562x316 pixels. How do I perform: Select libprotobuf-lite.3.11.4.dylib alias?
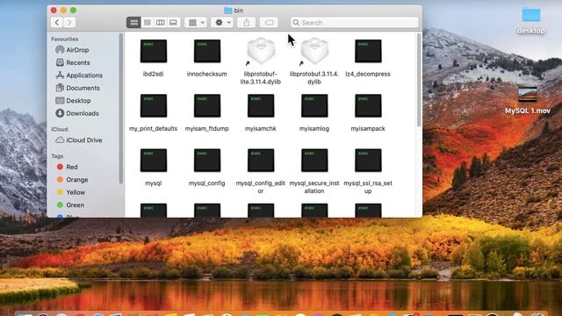261,51
